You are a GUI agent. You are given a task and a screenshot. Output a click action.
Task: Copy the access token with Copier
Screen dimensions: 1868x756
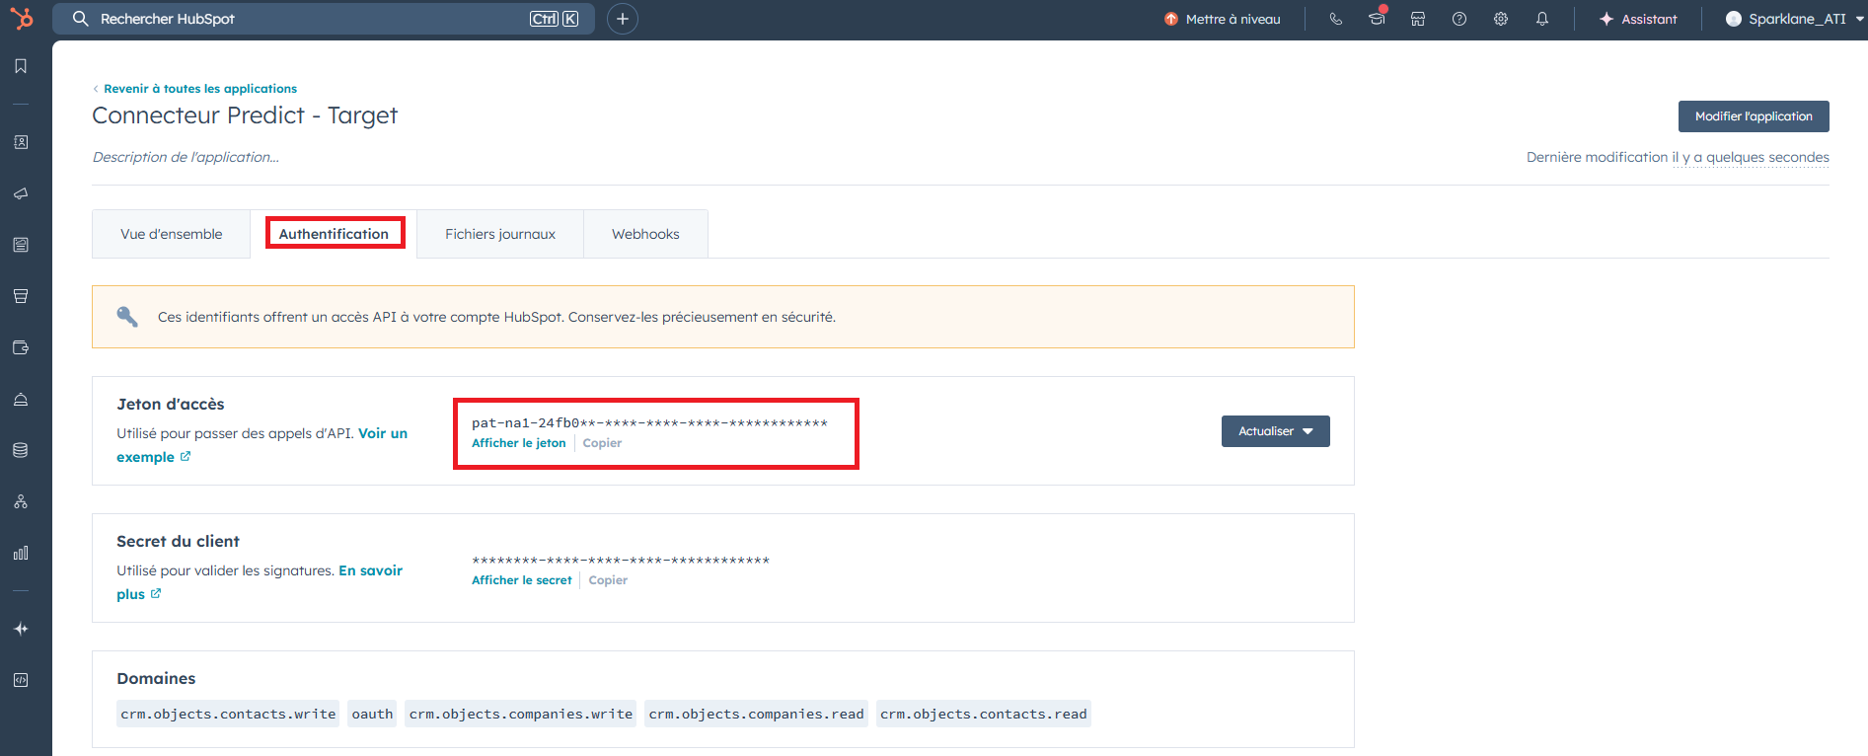[x=602, y=443]
